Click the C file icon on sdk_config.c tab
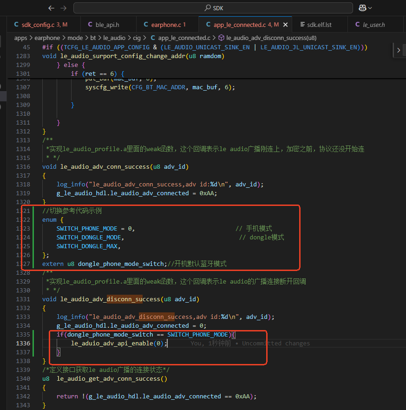Viewport: 406px width, 410px height. click(16, 24)
